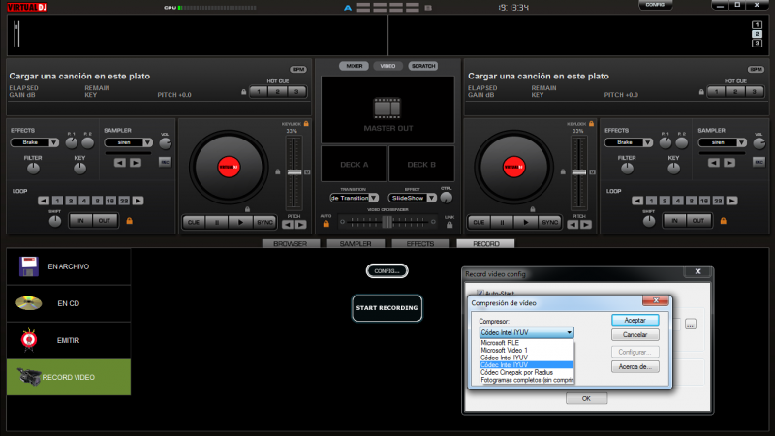Click the Master Out film strip icon

(387, 109)
